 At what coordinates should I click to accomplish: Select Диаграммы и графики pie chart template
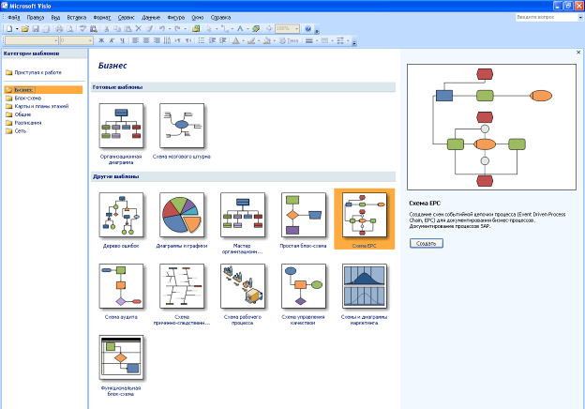click(182, 215)
